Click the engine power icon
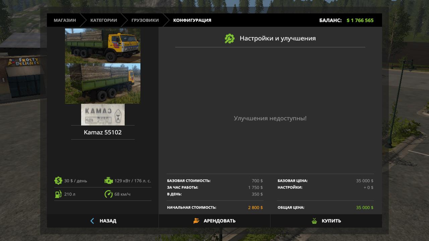This screenshot has height=241, width=429. pyautogui.click(x=109, y=181)
